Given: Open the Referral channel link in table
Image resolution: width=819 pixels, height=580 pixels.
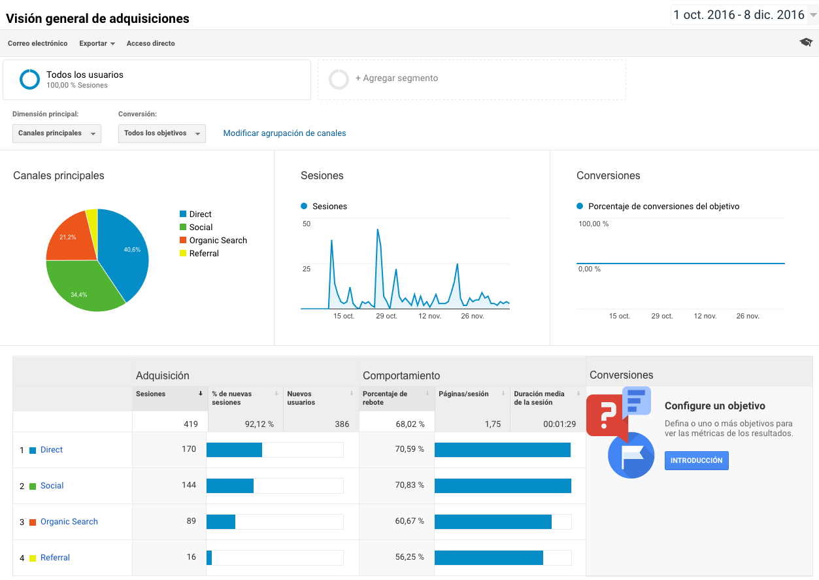Looking at the screenshot, I should coord(55,558).
